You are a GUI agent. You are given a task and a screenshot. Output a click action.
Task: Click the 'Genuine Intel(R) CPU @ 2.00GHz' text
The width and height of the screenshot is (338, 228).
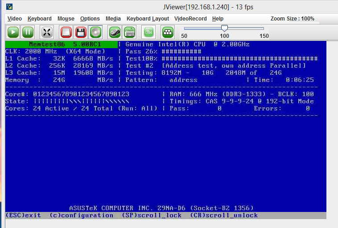(x=187, y=45)
